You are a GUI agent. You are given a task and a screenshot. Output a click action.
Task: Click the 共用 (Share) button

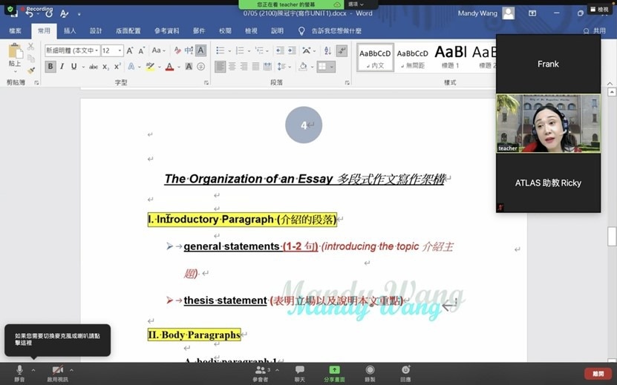coord(595,30)
